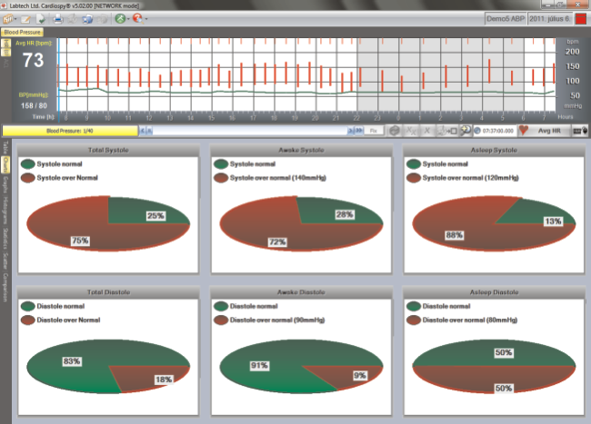Go to previous measurement with left arrow
Screen dimensions: 591x424
(x=142, y=131)
